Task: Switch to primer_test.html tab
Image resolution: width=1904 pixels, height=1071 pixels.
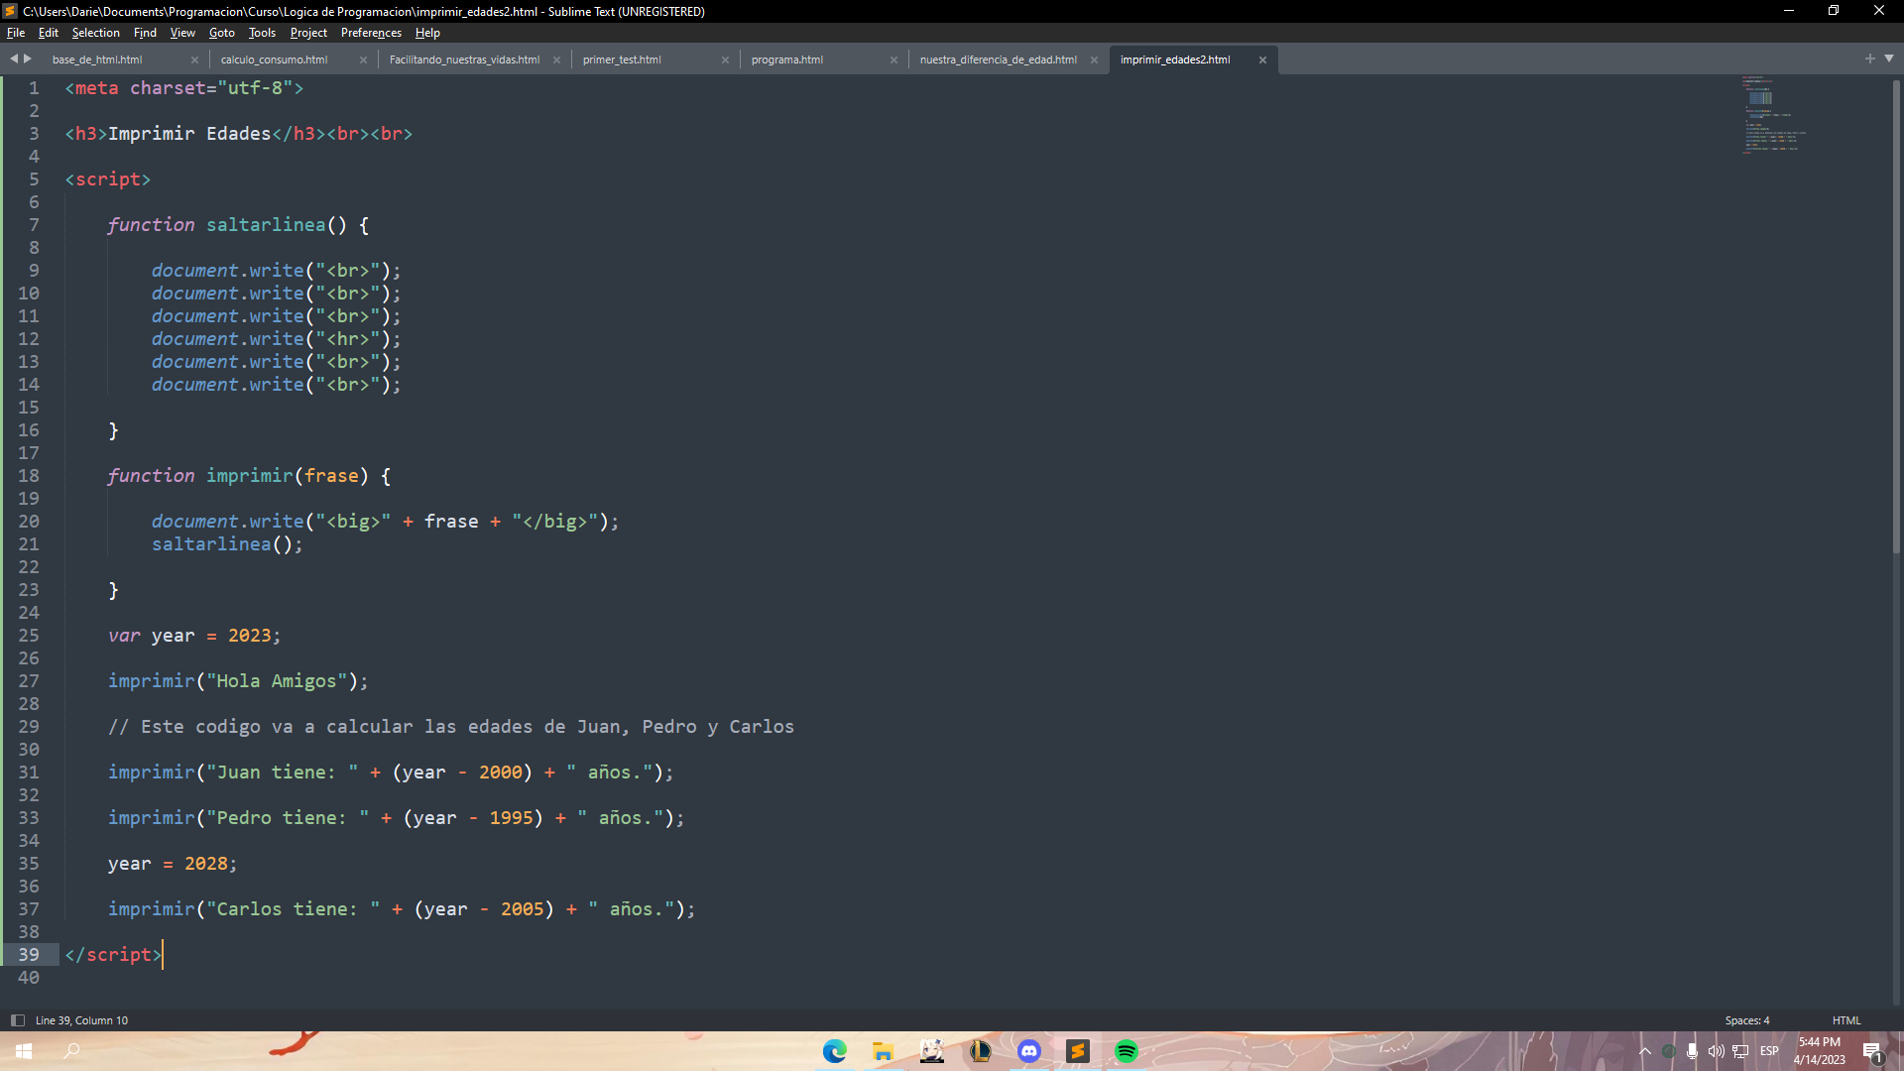Action: click(x=623, y=59)
